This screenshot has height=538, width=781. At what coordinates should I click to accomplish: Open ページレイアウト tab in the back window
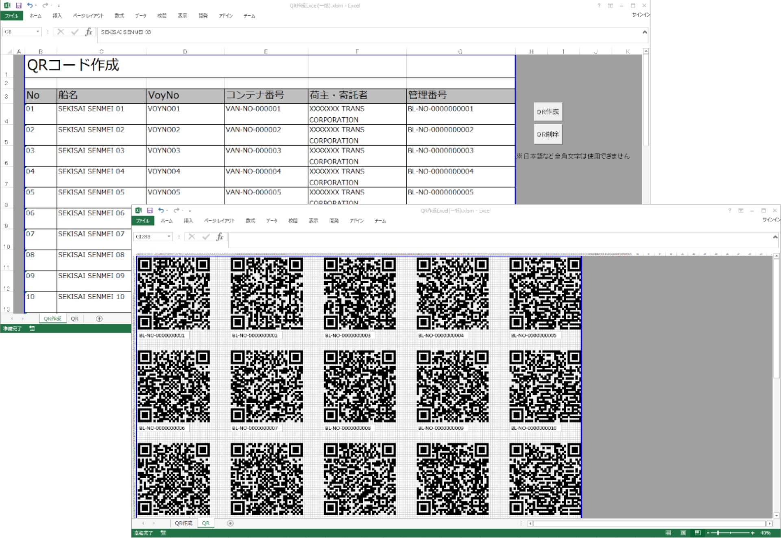pyautogui.click(x=88, y=16)
